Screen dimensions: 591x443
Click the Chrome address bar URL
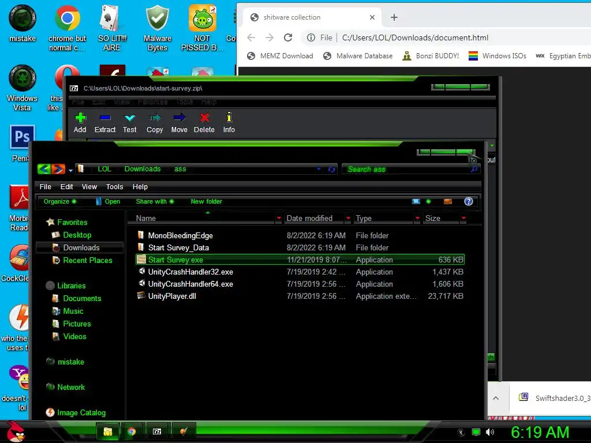coord(415,37)
